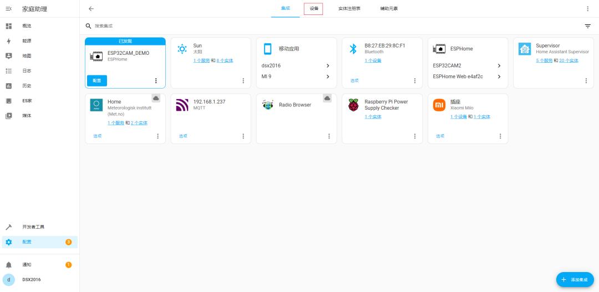
Task: Open Raspberry Pi card 1个实体 link
Action: tap(373, 117)
